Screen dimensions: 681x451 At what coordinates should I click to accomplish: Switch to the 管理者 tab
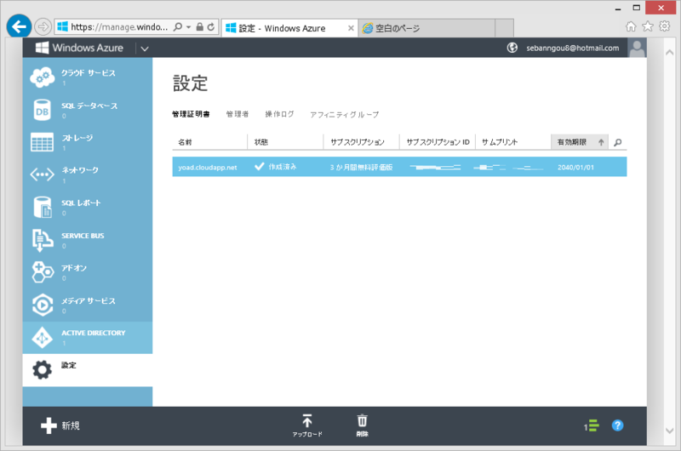pyautogui.click(x=237, y=114)
